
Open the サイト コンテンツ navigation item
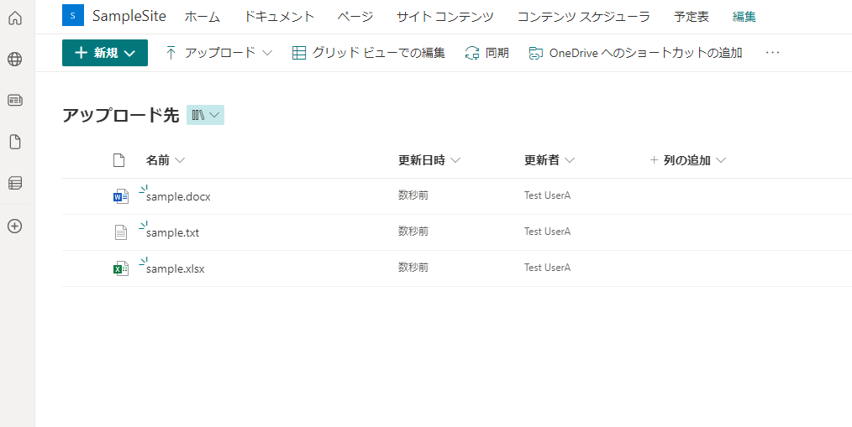(445, 17)
